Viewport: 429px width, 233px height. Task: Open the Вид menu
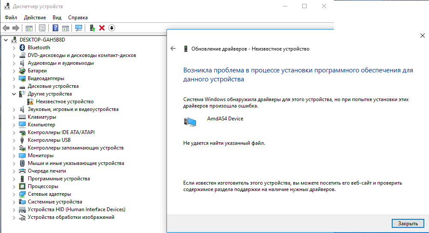tap(57, 18)
